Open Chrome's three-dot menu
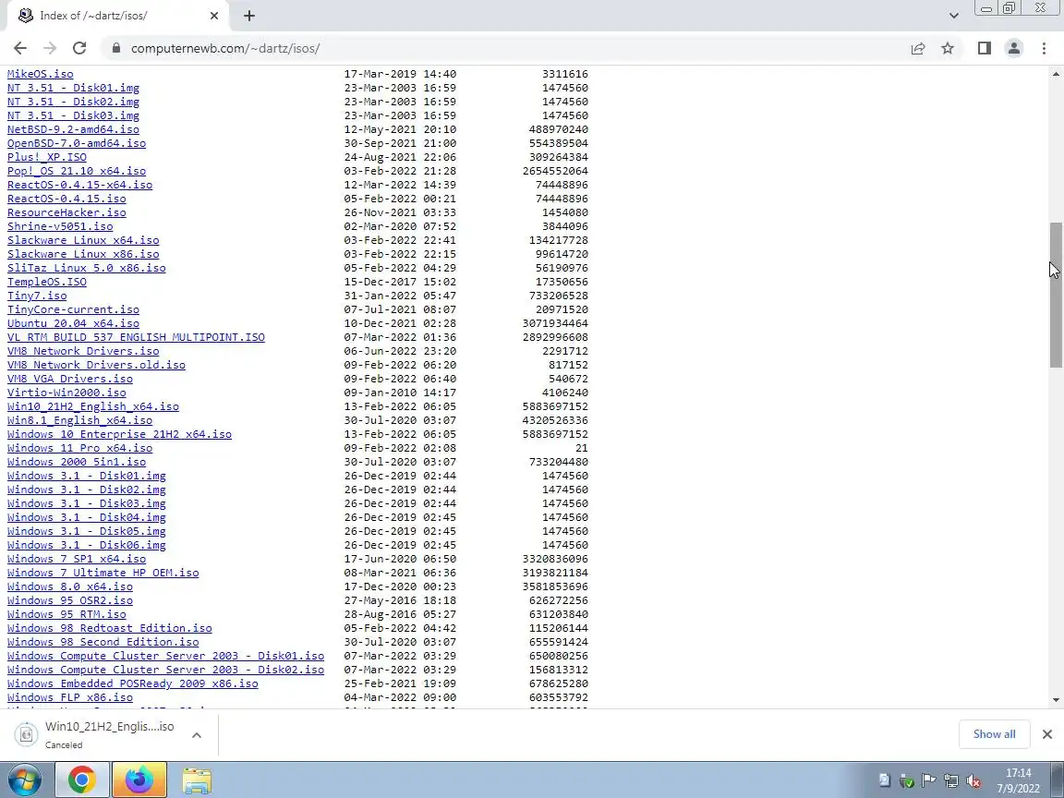Screen dimensions: 1064x798 tap(1044, 48)
